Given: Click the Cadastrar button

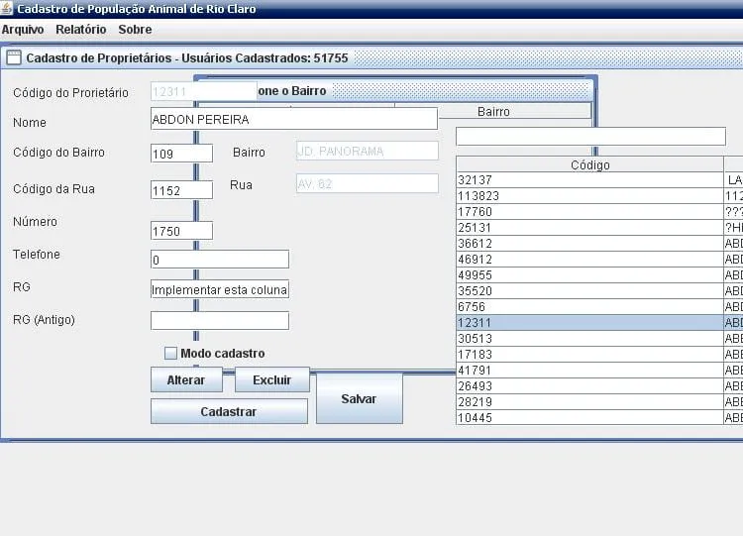Looking at the screenshot, I should pos(229,411).
